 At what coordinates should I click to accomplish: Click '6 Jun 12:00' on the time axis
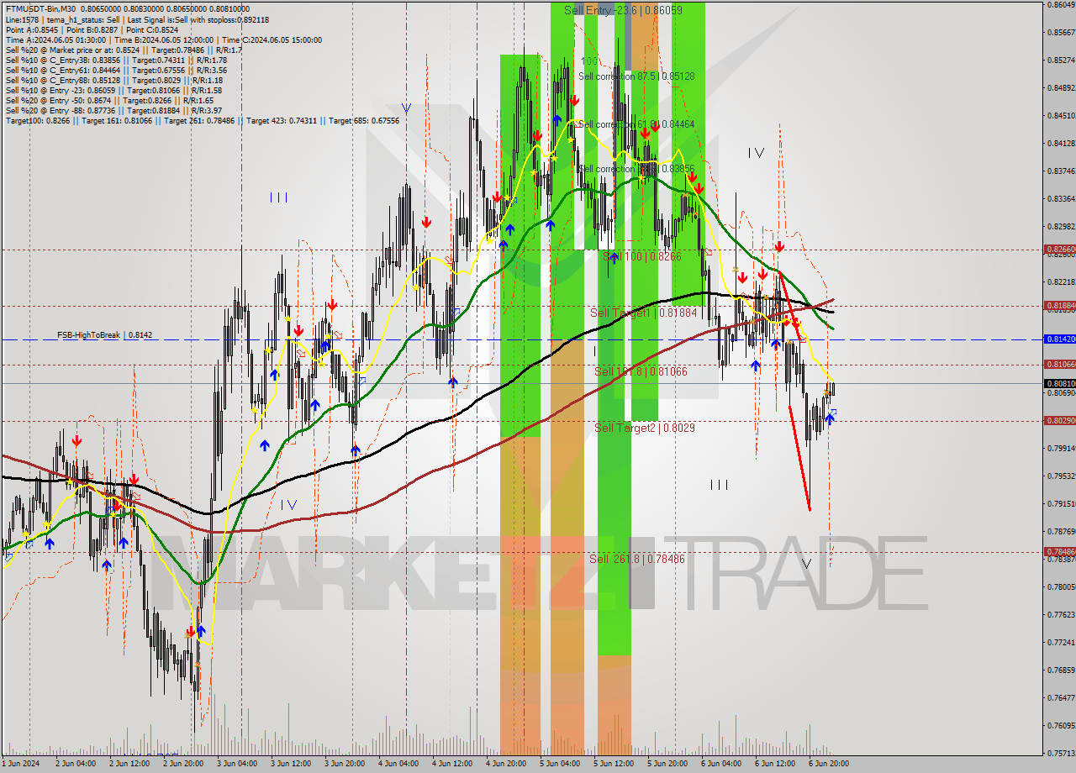774,764
